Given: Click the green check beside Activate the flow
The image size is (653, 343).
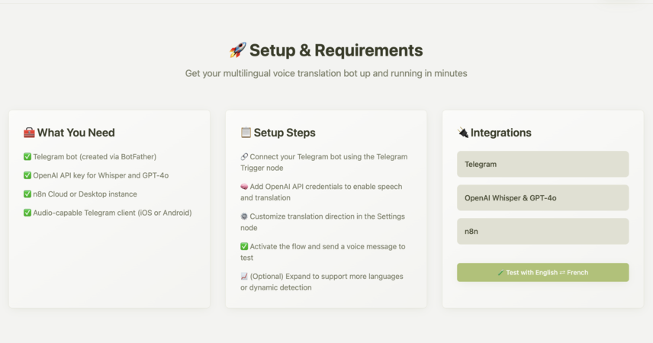Looking at the screenshot, I should coord(244,246).
